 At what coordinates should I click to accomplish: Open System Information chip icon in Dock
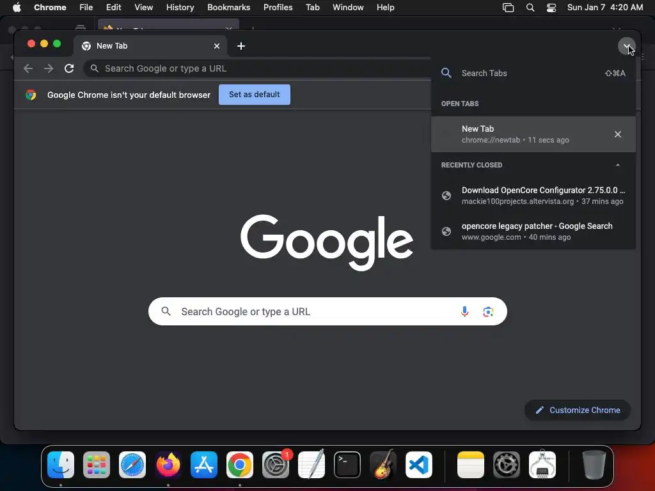[542, 465]
